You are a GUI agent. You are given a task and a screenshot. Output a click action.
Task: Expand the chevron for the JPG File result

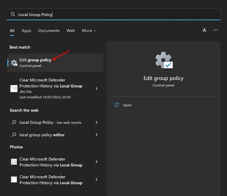[x=96, y=89]
